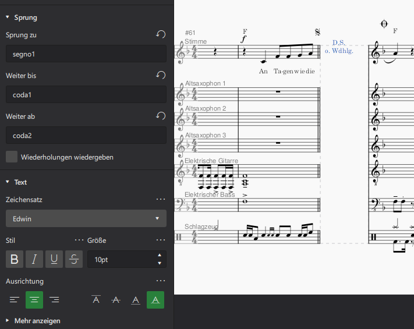Open Ausrichtung three-dot menu

(161, 281)
